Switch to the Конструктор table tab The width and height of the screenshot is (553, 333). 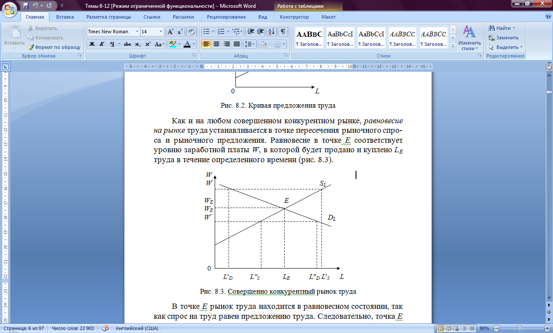(294, 17)
